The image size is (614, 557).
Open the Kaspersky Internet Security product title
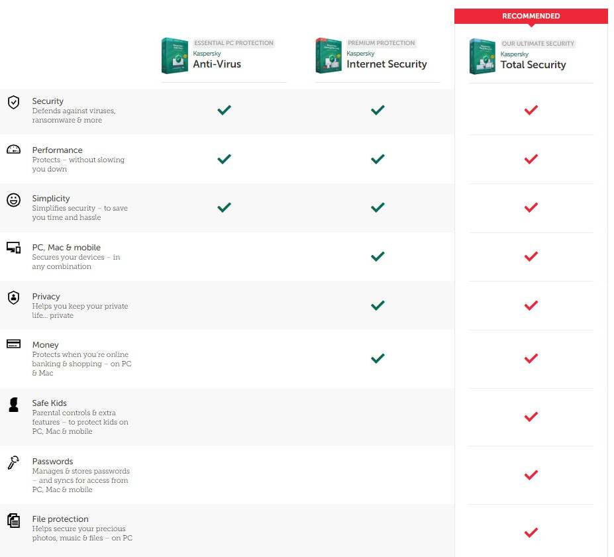point(386,64)
